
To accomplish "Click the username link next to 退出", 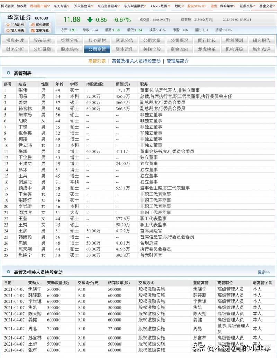I will [x=198, y=6].
